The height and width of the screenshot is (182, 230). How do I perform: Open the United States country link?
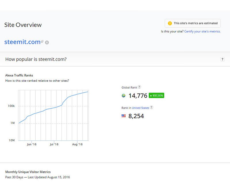pos(140,108)
